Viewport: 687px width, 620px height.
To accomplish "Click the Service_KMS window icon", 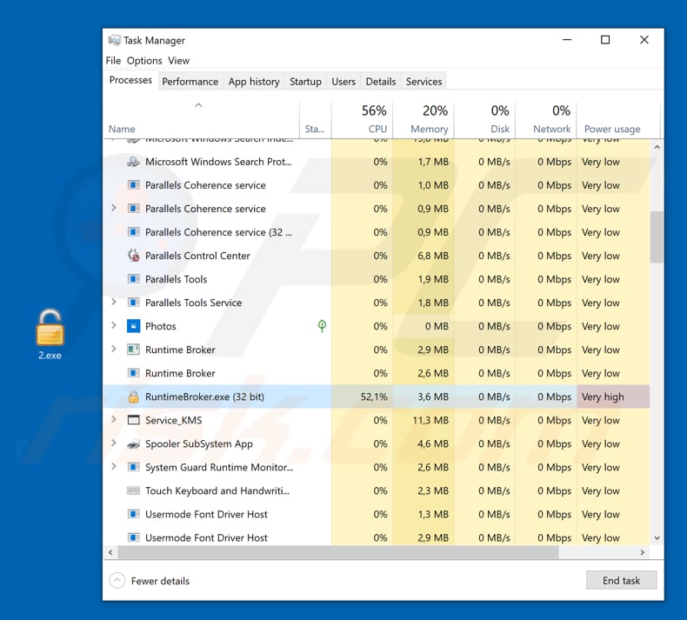I will [134, 420].
